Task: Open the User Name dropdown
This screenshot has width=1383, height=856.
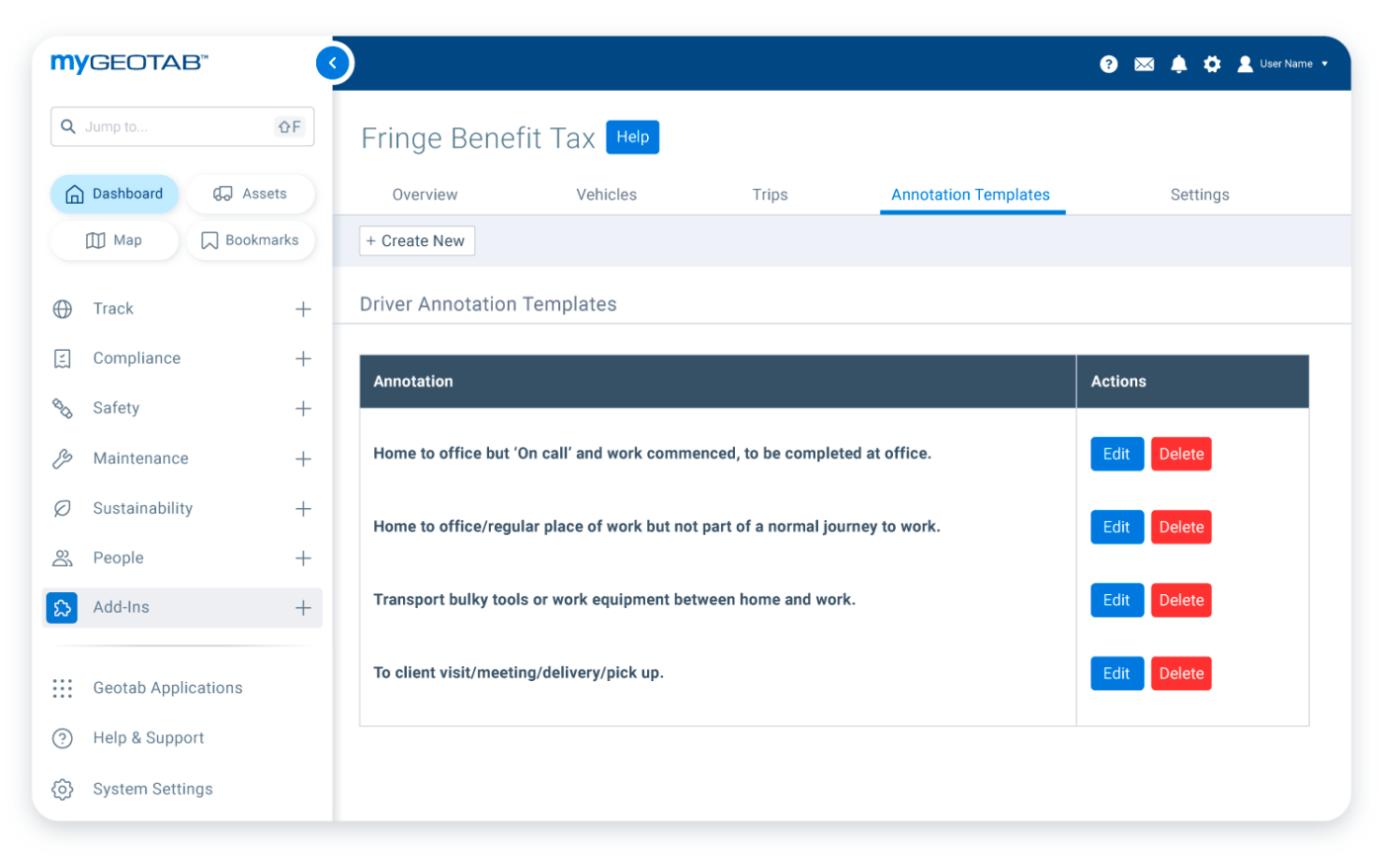Action: click(1284, 63)
